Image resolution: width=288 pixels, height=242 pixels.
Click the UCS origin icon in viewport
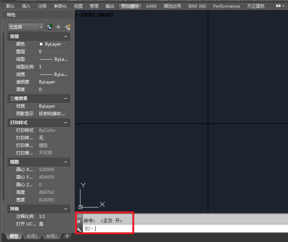point(80,207)
